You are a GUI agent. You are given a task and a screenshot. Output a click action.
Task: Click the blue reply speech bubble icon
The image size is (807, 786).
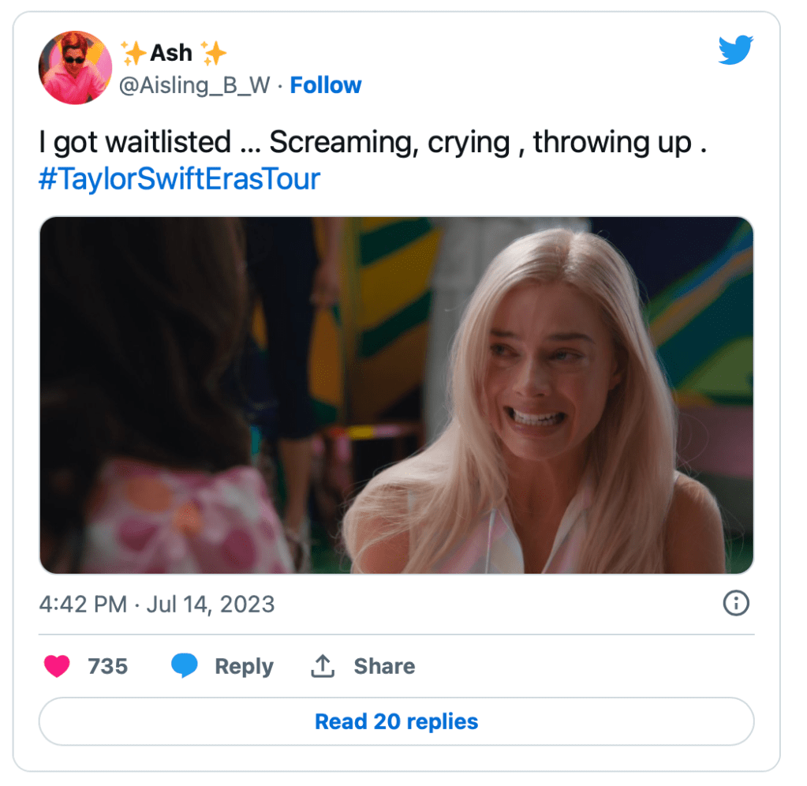184,667
